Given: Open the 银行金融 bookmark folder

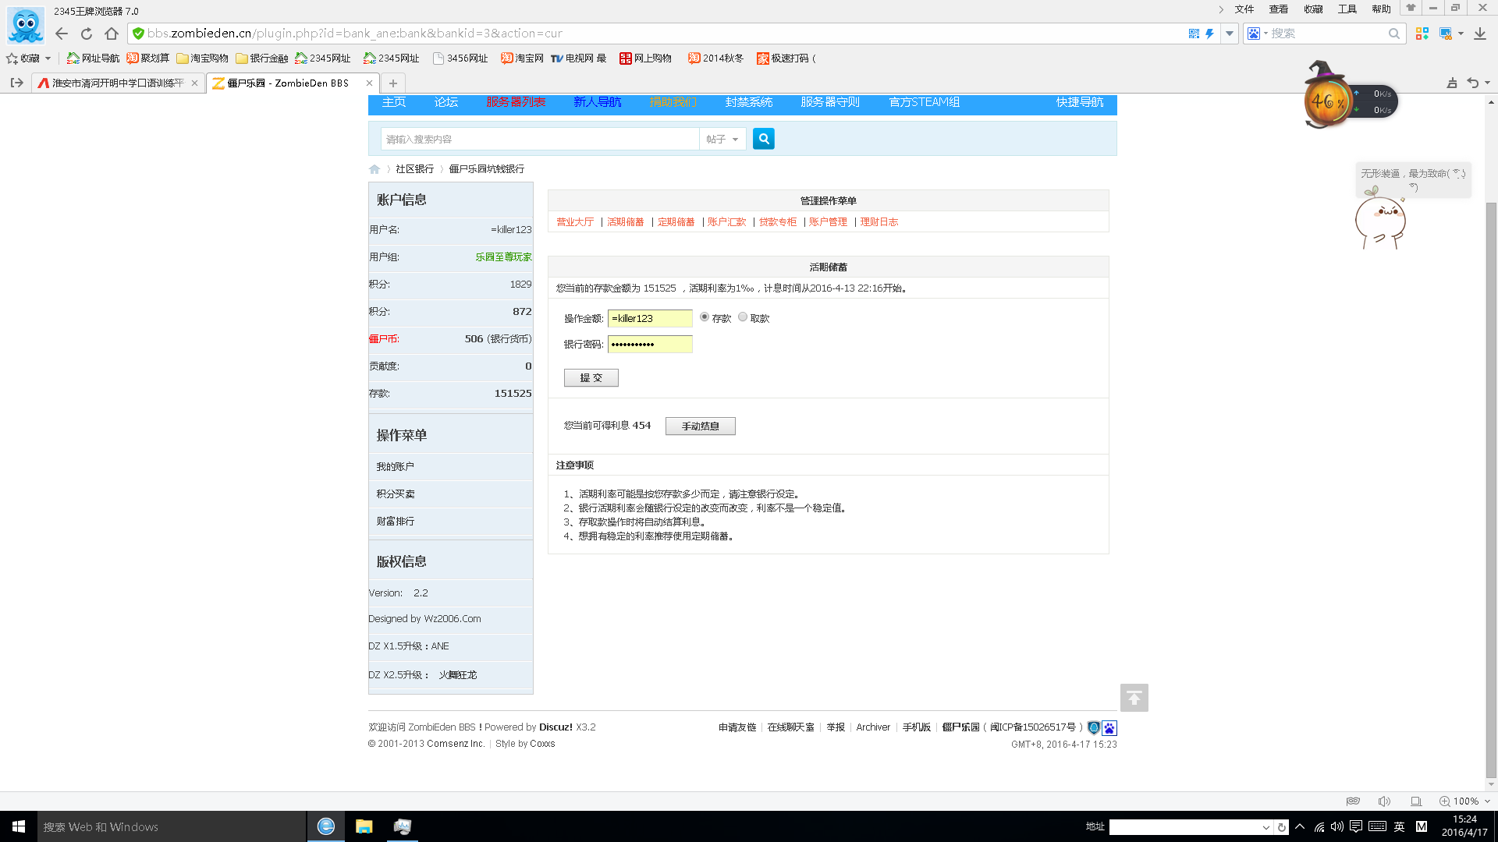Looking at the screenshot, I should [x=261, y=58].
